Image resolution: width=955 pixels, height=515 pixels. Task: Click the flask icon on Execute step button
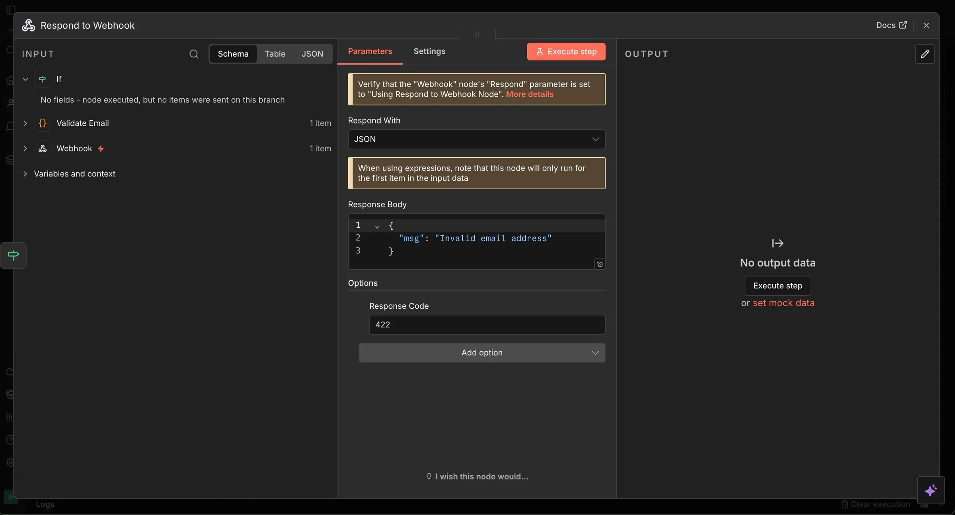[540, 52]
